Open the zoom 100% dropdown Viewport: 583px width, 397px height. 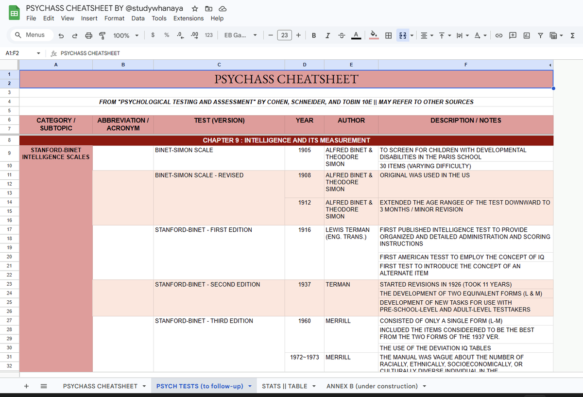pyautogui.click(x=126, y=35)
